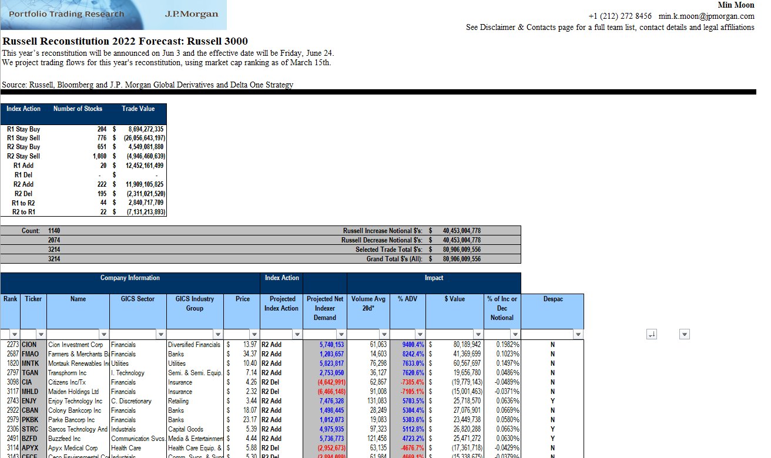Click the Parke Bancorp Inc name cell

(x=78, y=420)
